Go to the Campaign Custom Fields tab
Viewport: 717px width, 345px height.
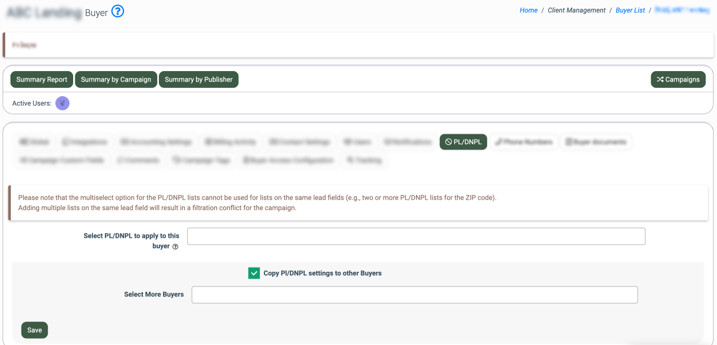62,160
